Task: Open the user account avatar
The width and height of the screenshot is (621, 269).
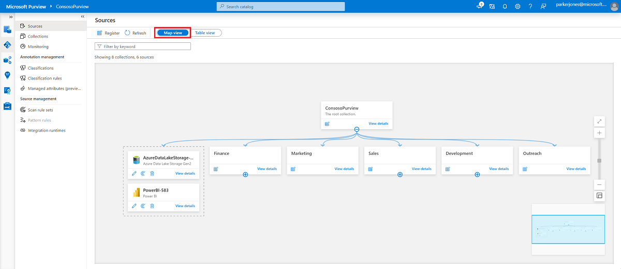Action: (x=614, y=7)
